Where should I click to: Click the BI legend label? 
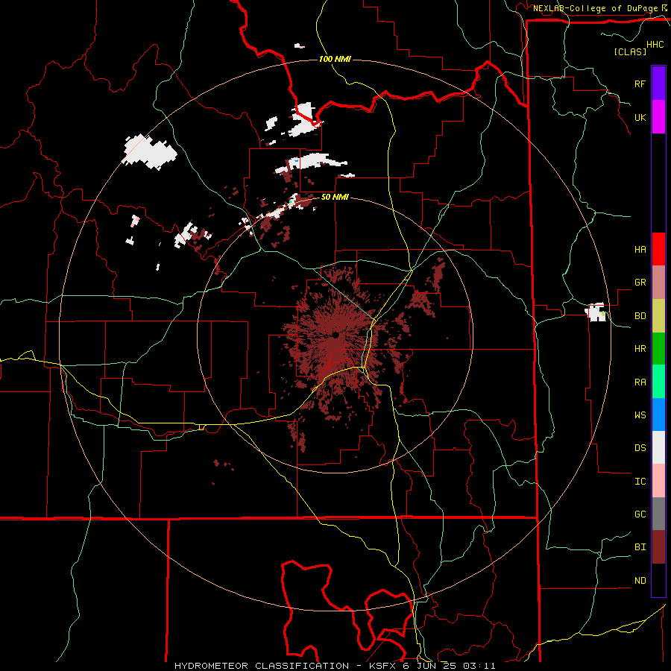(x=640, y=547)
